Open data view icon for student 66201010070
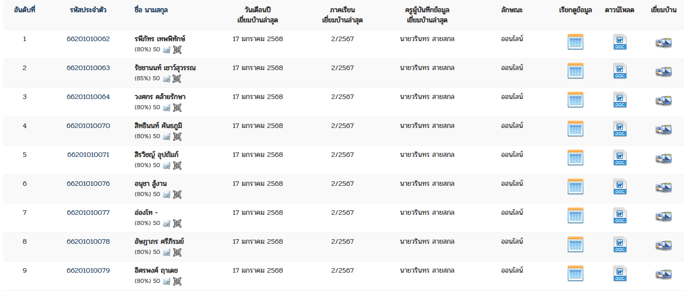The height and width of the screenshot is (291, 684). [x=575, y=128]
